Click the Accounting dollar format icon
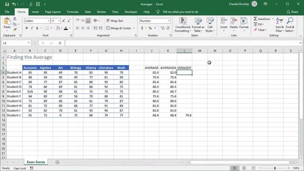 [142, 28]
